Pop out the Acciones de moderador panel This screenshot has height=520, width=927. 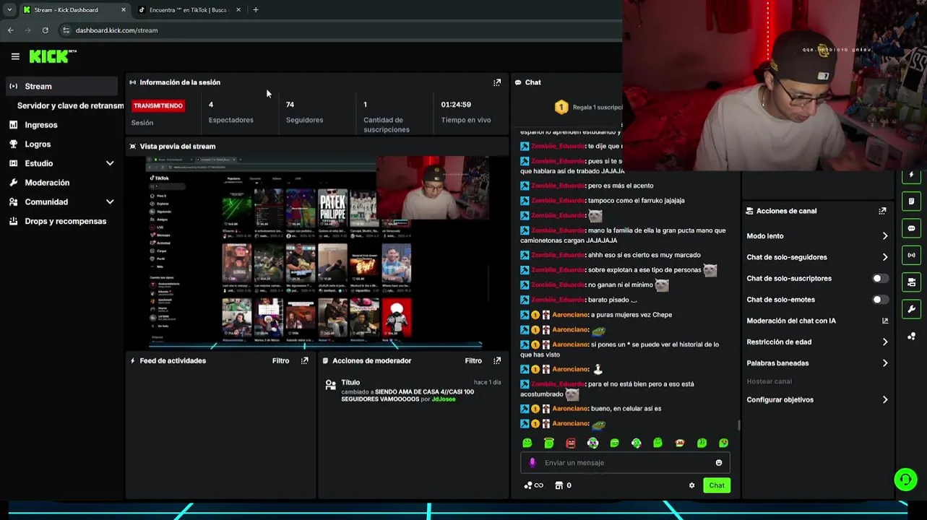(x=497, y=360)
